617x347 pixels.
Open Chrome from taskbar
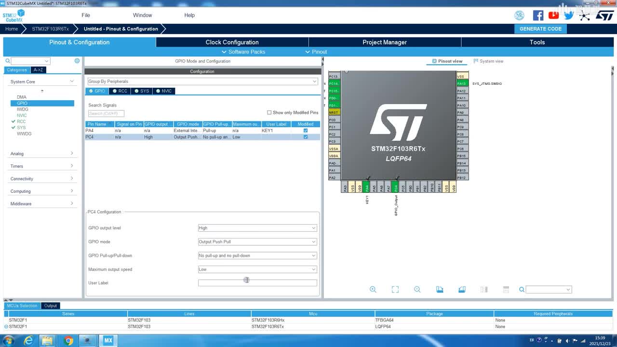click(x=68, y=341)
